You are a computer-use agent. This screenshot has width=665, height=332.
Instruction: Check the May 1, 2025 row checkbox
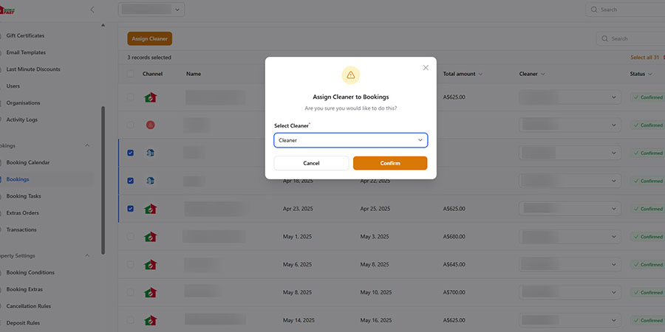[131, 237]
